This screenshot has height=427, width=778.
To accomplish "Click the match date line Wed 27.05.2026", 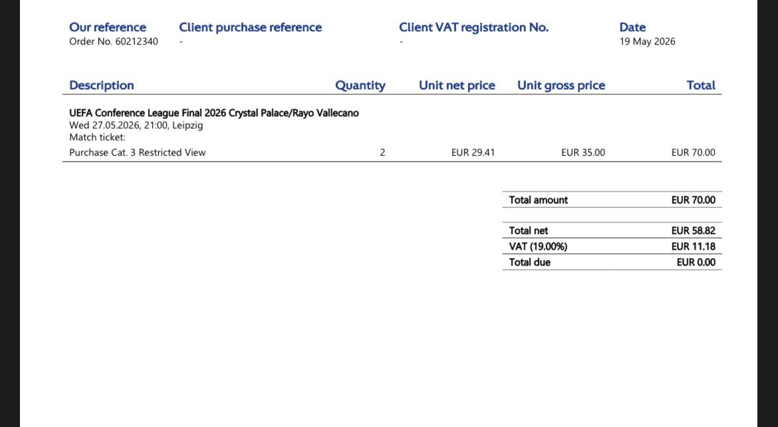I will [136, 126].
